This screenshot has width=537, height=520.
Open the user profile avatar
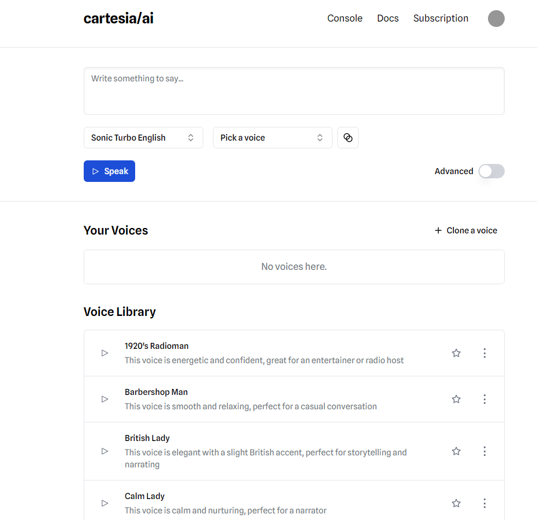(496, 19)
